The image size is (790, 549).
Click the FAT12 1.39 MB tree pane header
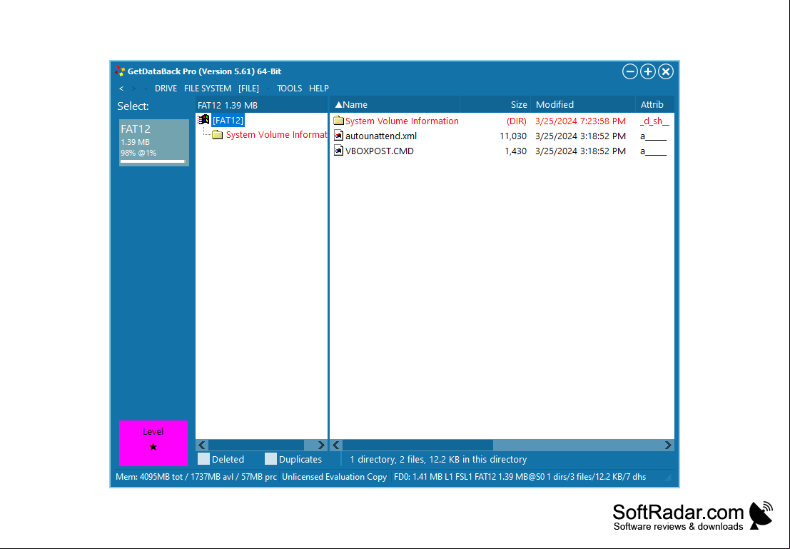pyautogui.click(x=261, y=105)
